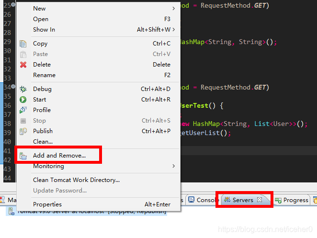This screenshot has height=238, width=317.
Task: Click line number 40 in gutter
Action: point(7,142)
